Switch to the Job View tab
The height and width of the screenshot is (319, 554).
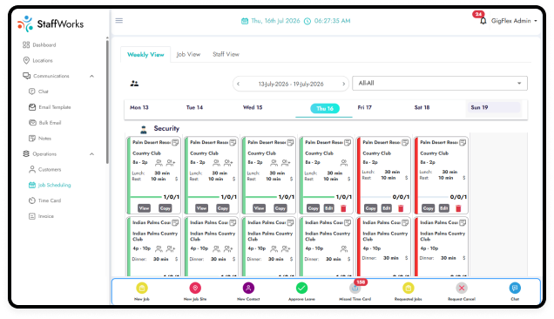pyautogui.click(x=188, y=54)
